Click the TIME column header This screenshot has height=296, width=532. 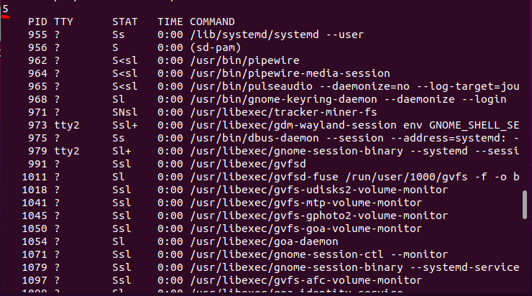coord(170,22)
